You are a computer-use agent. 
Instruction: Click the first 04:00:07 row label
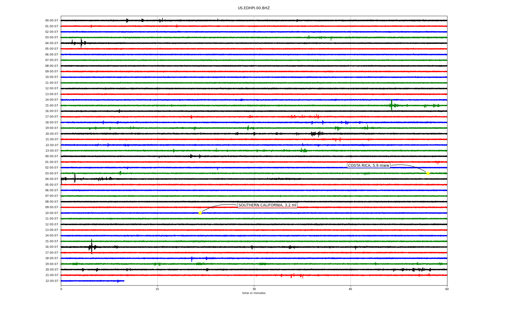(52, 43)
